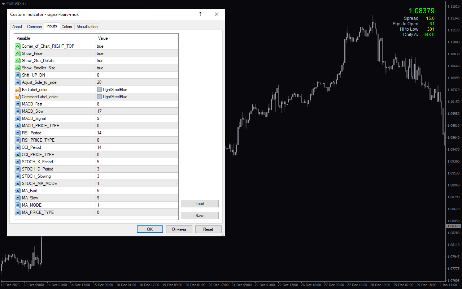Click the MACD_PRICE_TYPE integer icon
The image size is (462, 289).
pyautogui.click(x=17, y=126)
